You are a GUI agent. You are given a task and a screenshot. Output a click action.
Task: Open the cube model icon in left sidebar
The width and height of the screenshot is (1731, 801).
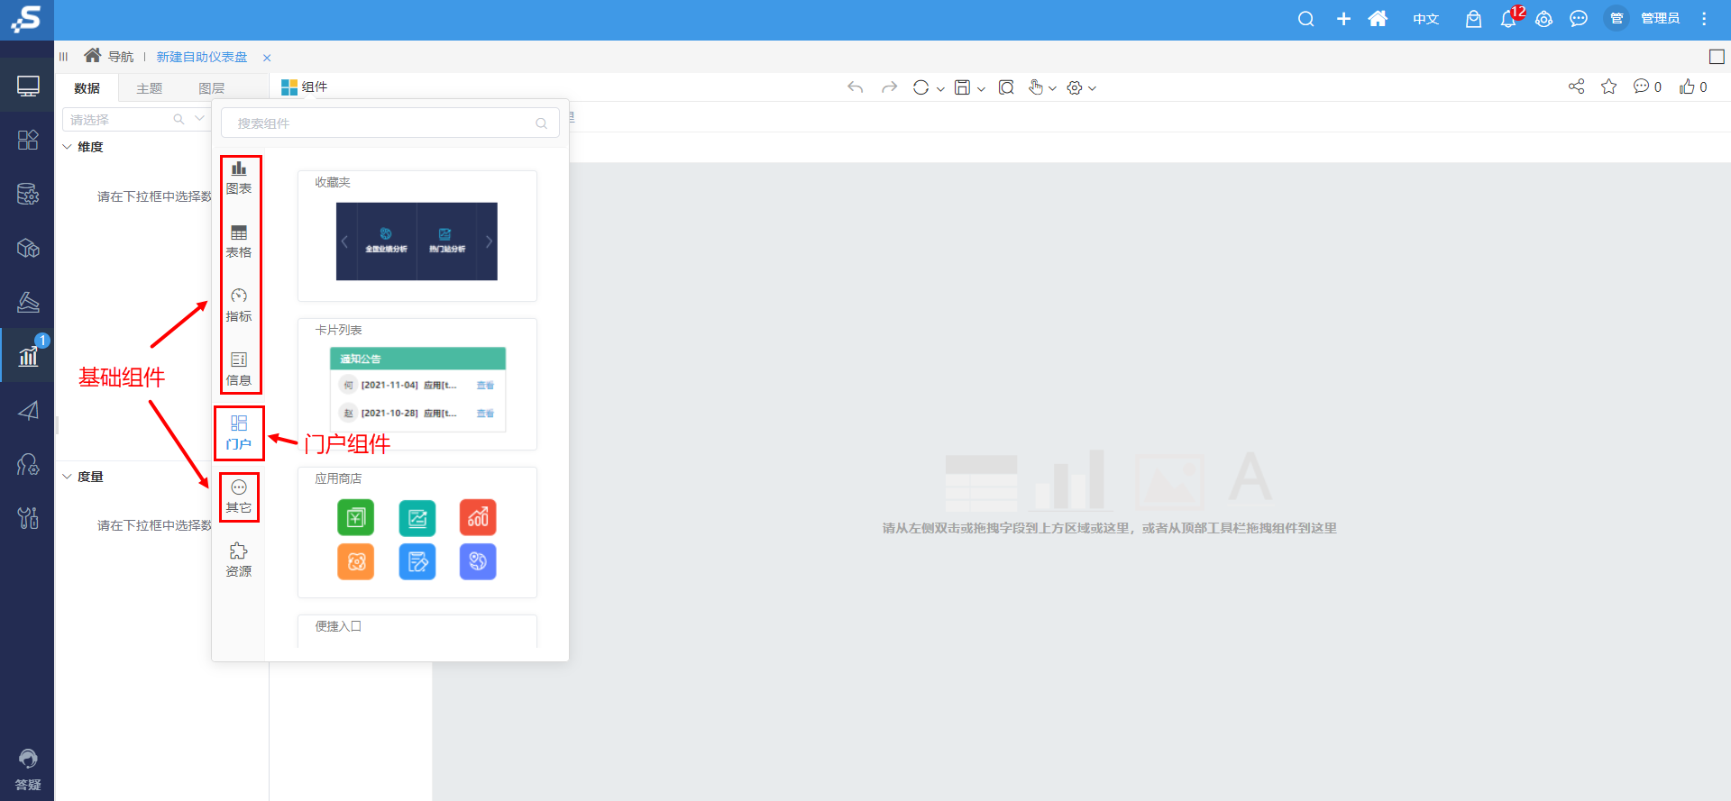pyautogui.click(x=28, y=248)
